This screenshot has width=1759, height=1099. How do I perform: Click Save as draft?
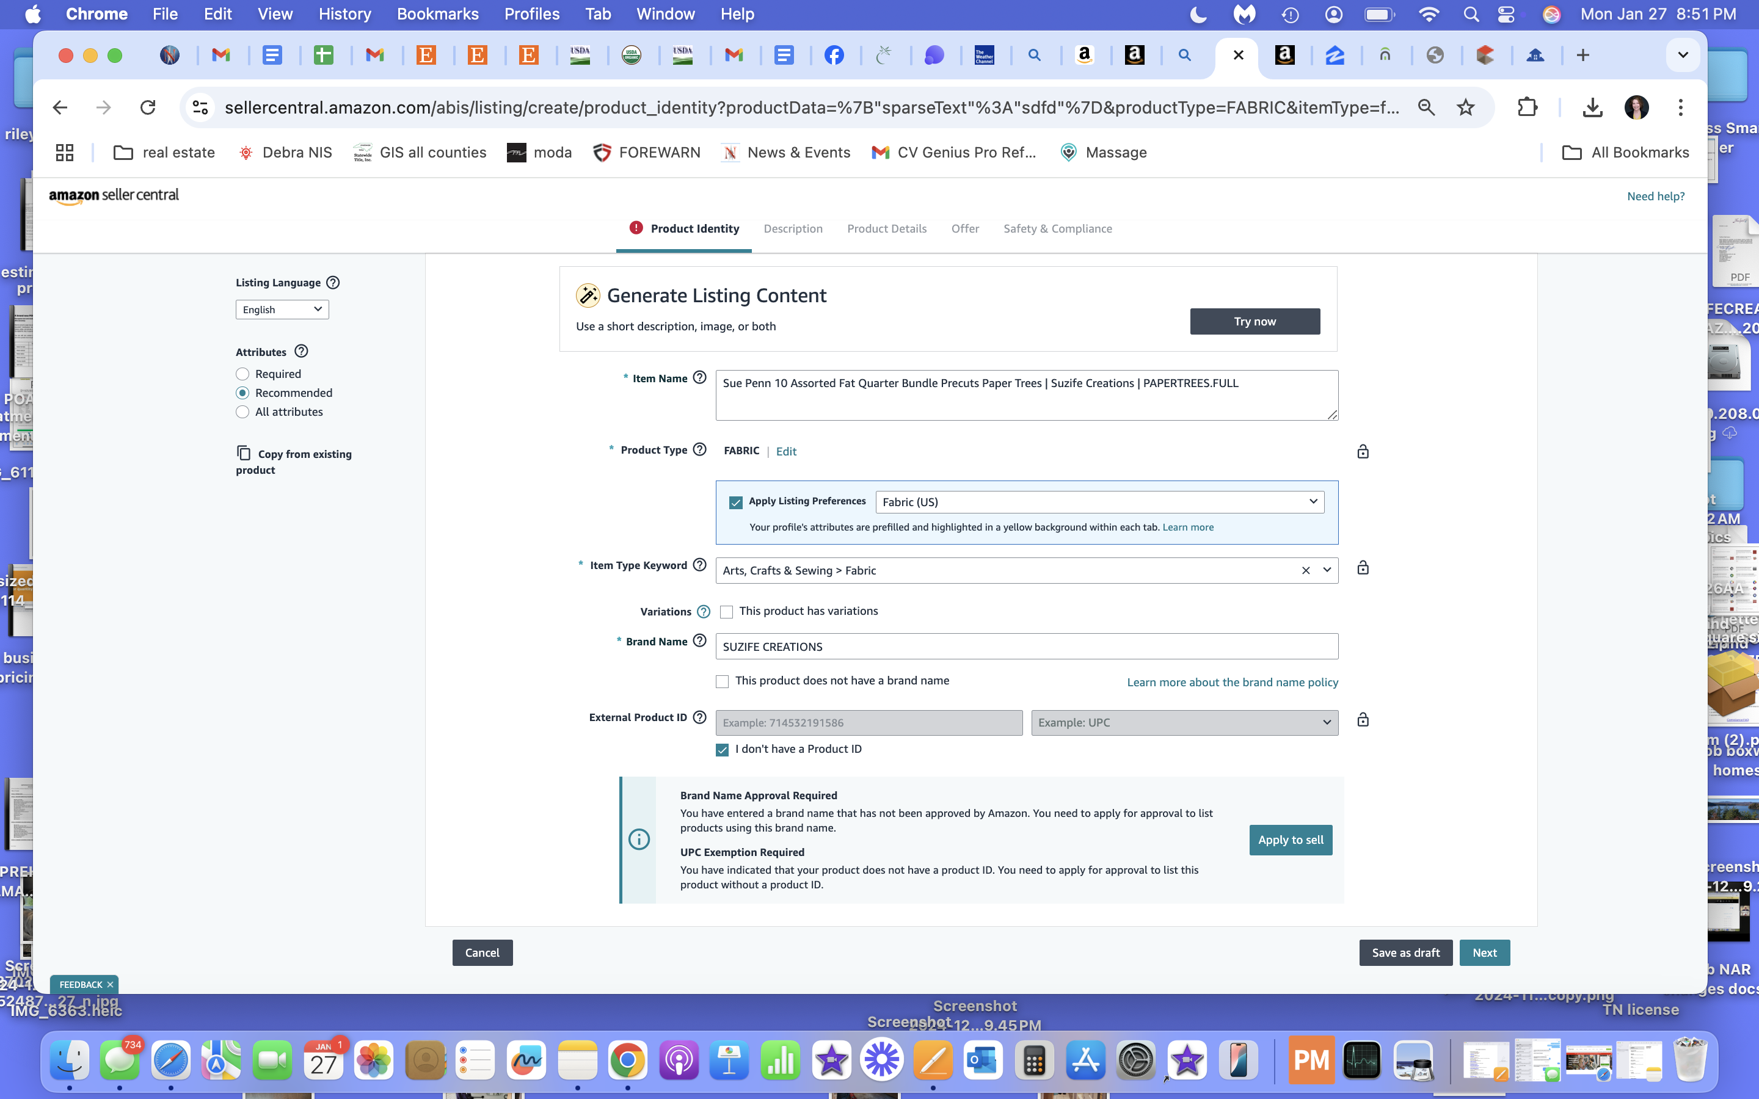1405,952
